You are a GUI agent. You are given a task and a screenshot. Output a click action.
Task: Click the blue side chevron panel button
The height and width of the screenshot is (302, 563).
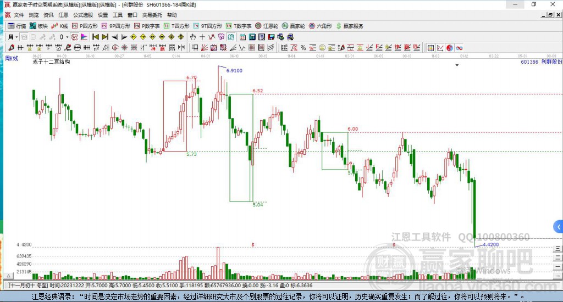click(559, 227)
